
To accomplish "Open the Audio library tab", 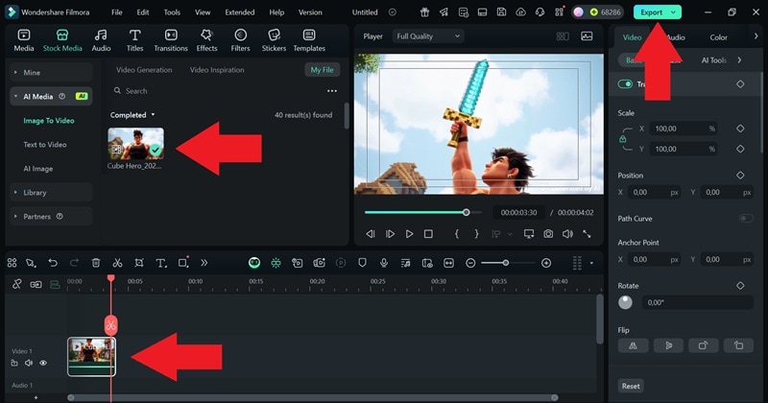I will [101, 40].
